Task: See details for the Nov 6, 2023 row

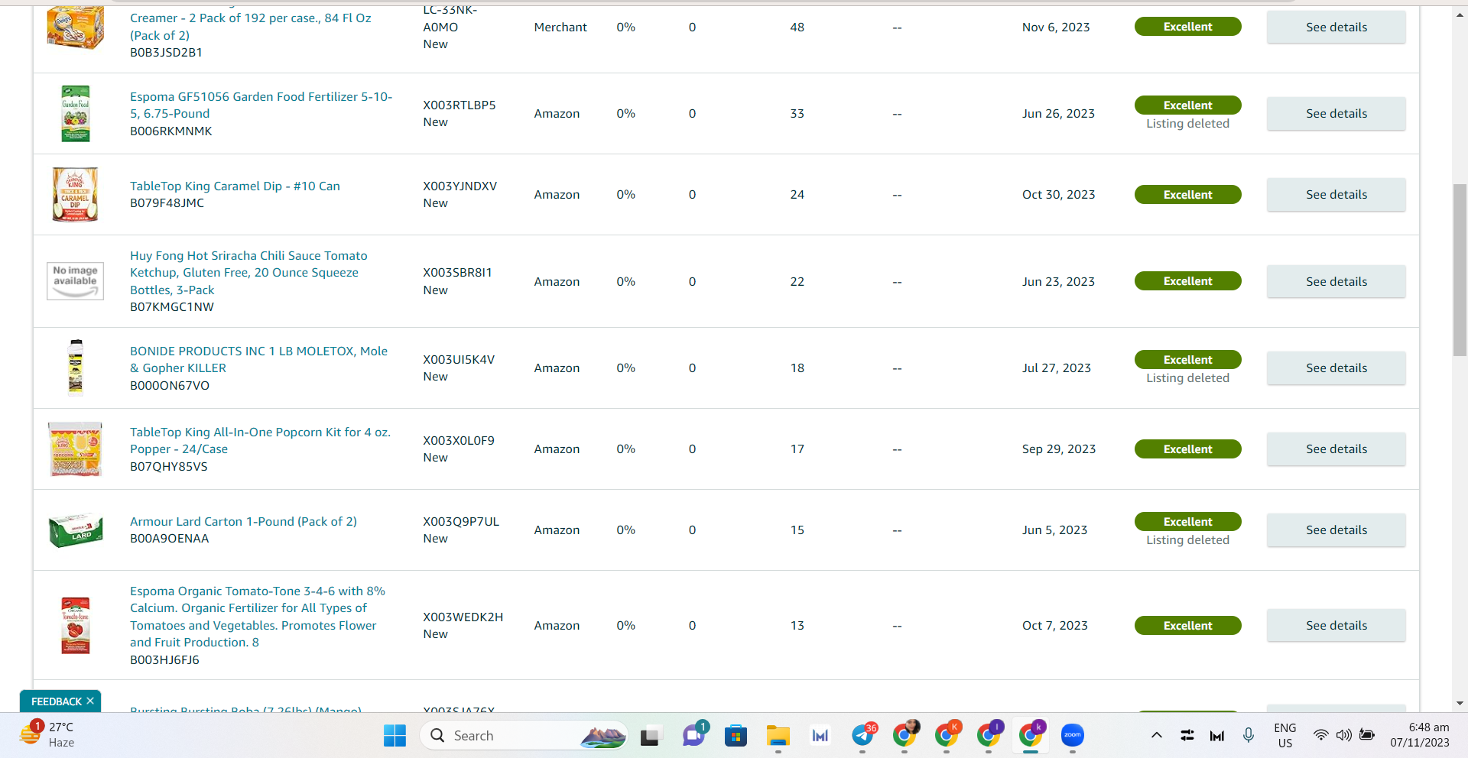Action: pos(1336,28)
